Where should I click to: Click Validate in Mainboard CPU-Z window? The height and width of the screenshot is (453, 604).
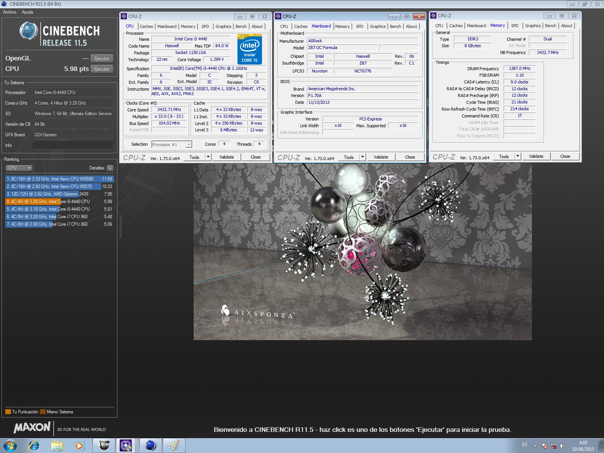click(381, 157)
